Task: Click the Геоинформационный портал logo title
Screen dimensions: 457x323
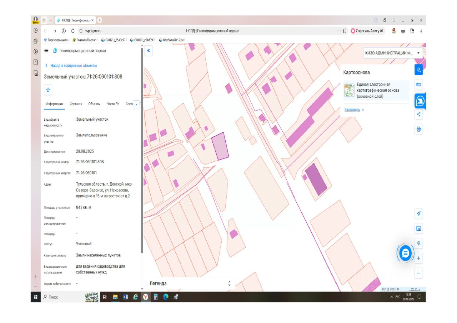Action: pos(79,51)
